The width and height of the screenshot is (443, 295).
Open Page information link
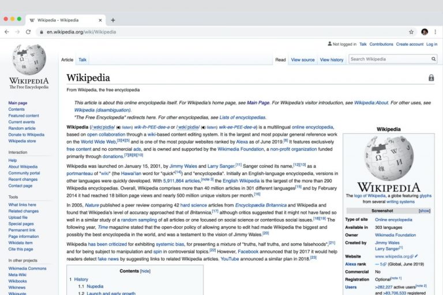click(24, 236)
